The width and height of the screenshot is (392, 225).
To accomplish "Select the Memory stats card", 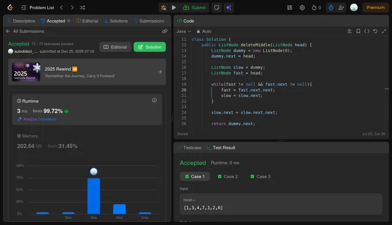I will (87, 142).
